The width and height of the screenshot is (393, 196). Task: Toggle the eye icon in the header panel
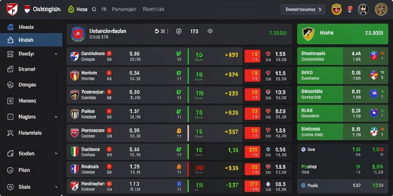(x=210, y=31)
